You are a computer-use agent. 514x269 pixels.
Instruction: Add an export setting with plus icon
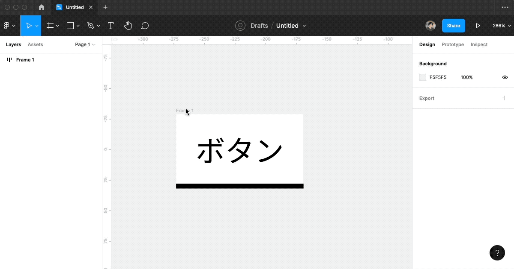[x=505, y=98]
